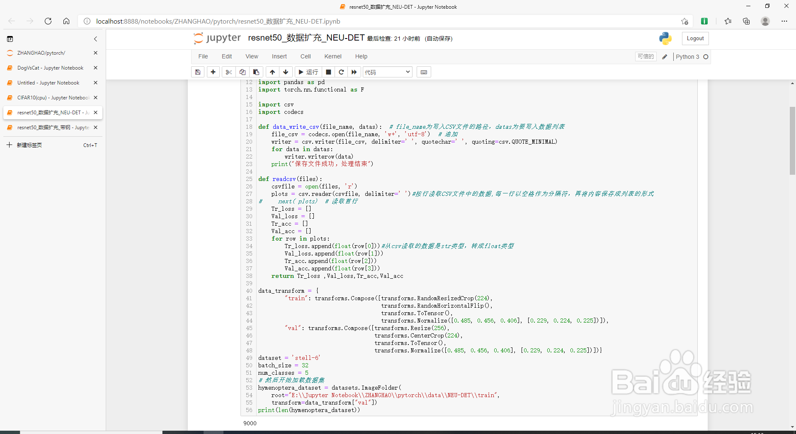
Task: Click the Jupyter logo
Action: point(217,38)
